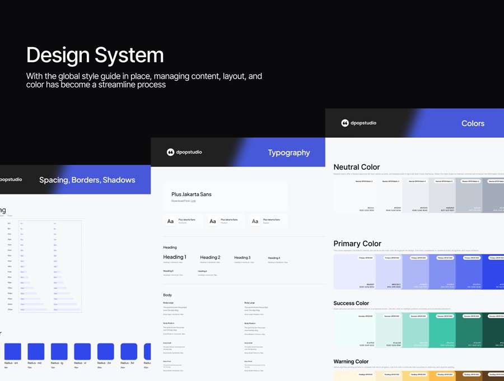This screenshot has height=381, width=504.
Task: Click the Colors panel title
Action: [473, 123]
